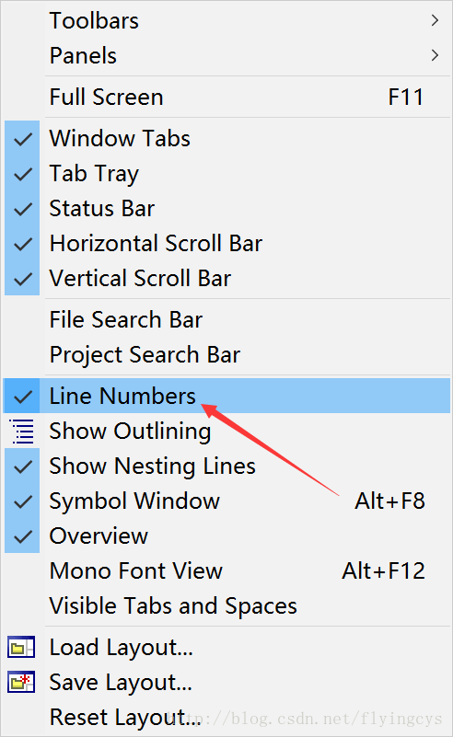Click the Load Layout folder icon
453x737 pixels.
pos(21,647)
